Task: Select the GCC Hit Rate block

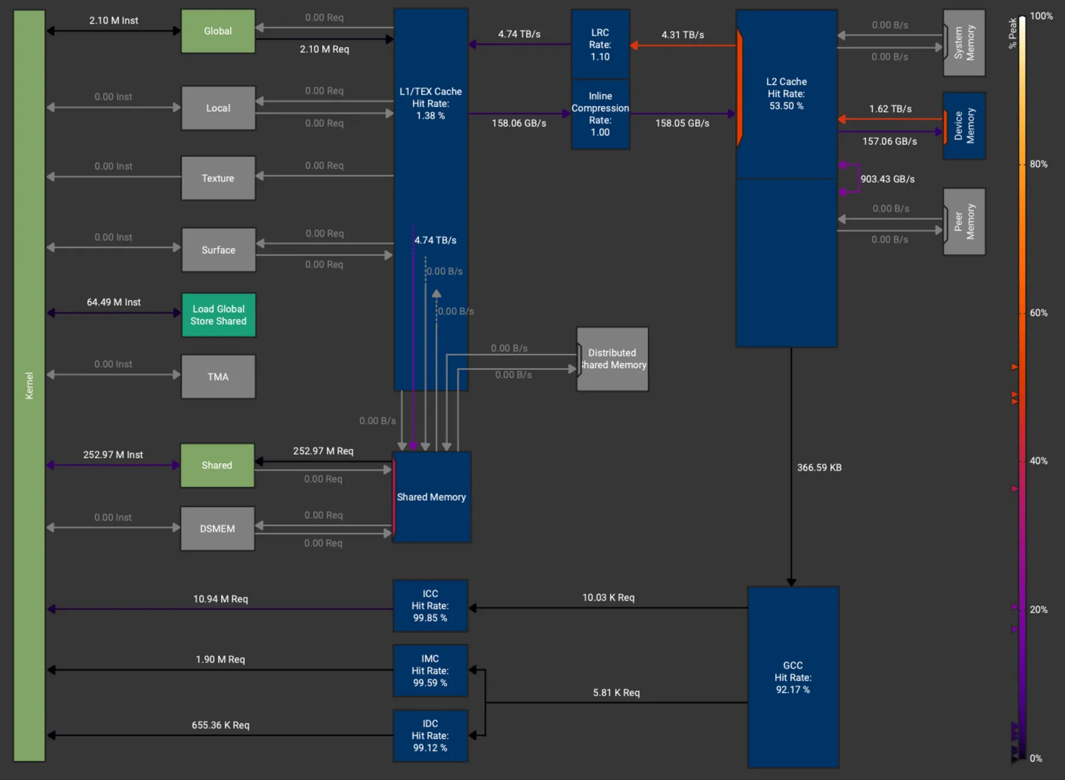Action: tap(793, 678)
